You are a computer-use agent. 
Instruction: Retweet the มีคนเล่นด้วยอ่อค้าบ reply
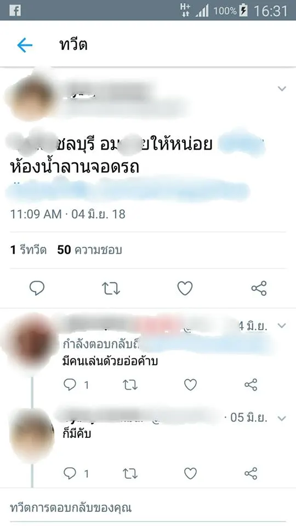(130, 385)
